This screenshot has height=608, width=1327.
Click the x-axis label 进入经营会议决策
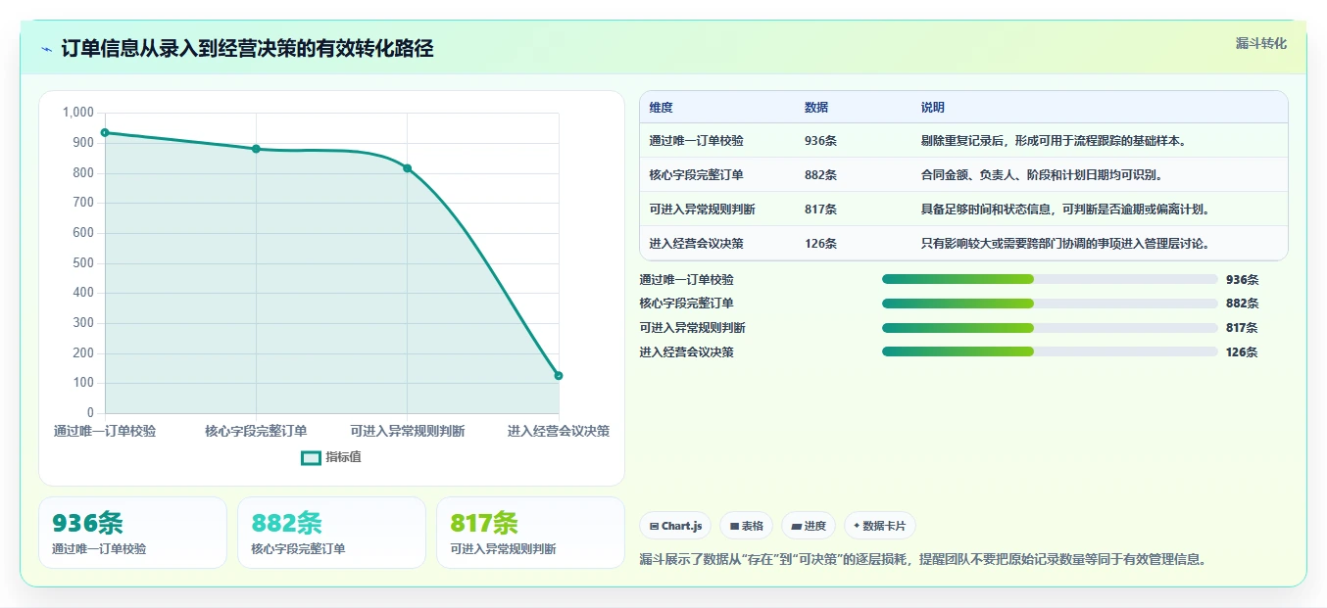pyautogui.click(x=559, y=431)
